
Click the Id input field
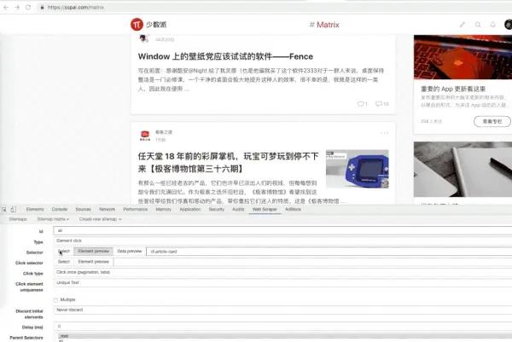[x=282, y=231]
